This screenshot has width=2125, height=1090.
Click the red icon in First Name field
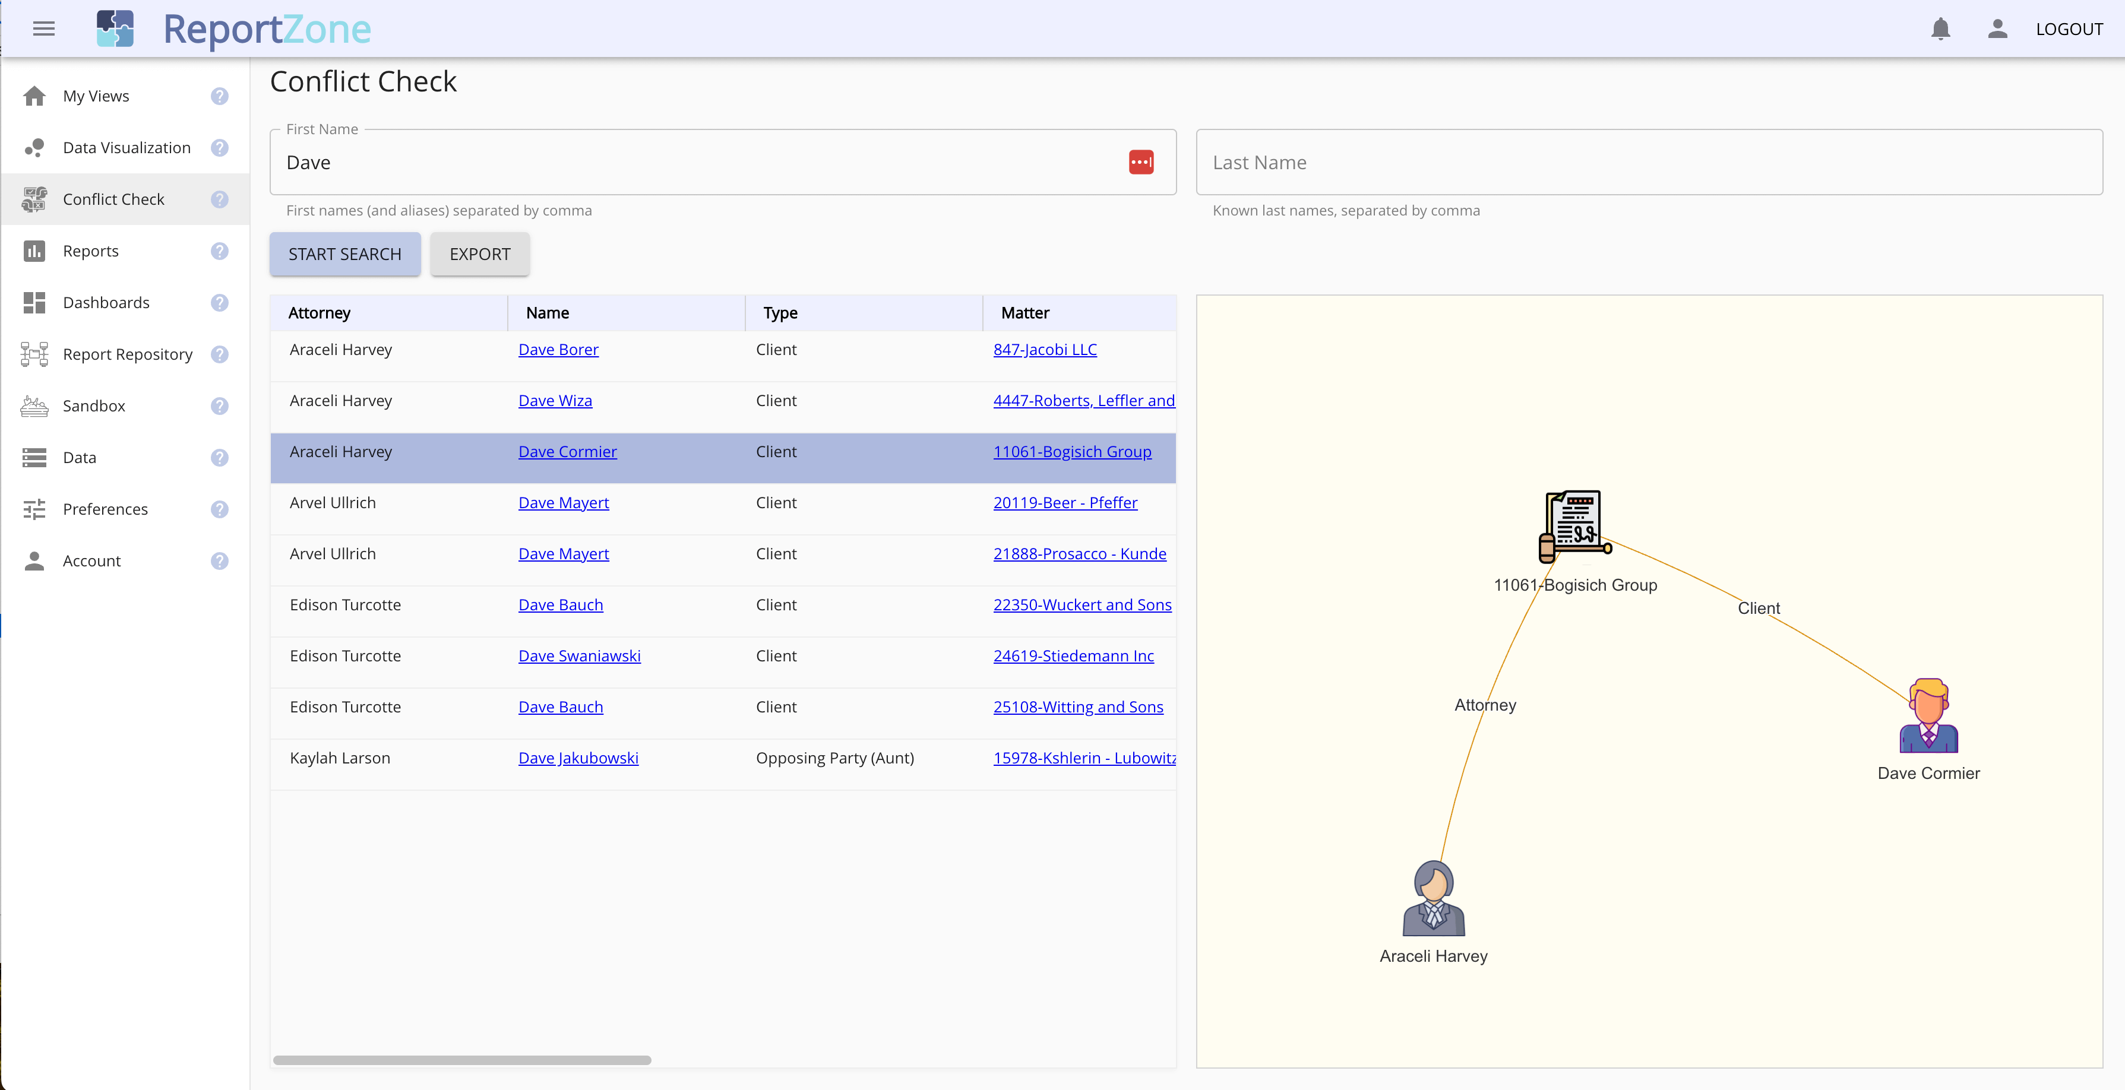pyautogui.click(x=1141, y=161)
